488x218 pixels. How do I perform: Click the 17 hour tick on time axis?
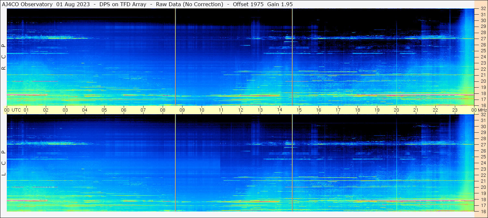tap(338, 110)
